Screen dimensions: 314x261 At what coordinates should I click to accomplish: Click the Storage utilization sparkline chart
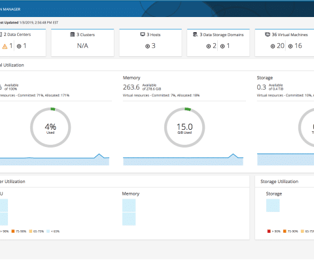click(x=286, y=159)
